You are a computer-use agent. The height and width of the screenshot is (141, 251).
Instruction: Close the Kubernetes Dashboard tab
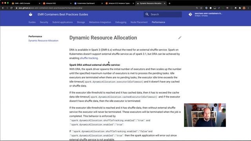(x=102, y=4)
